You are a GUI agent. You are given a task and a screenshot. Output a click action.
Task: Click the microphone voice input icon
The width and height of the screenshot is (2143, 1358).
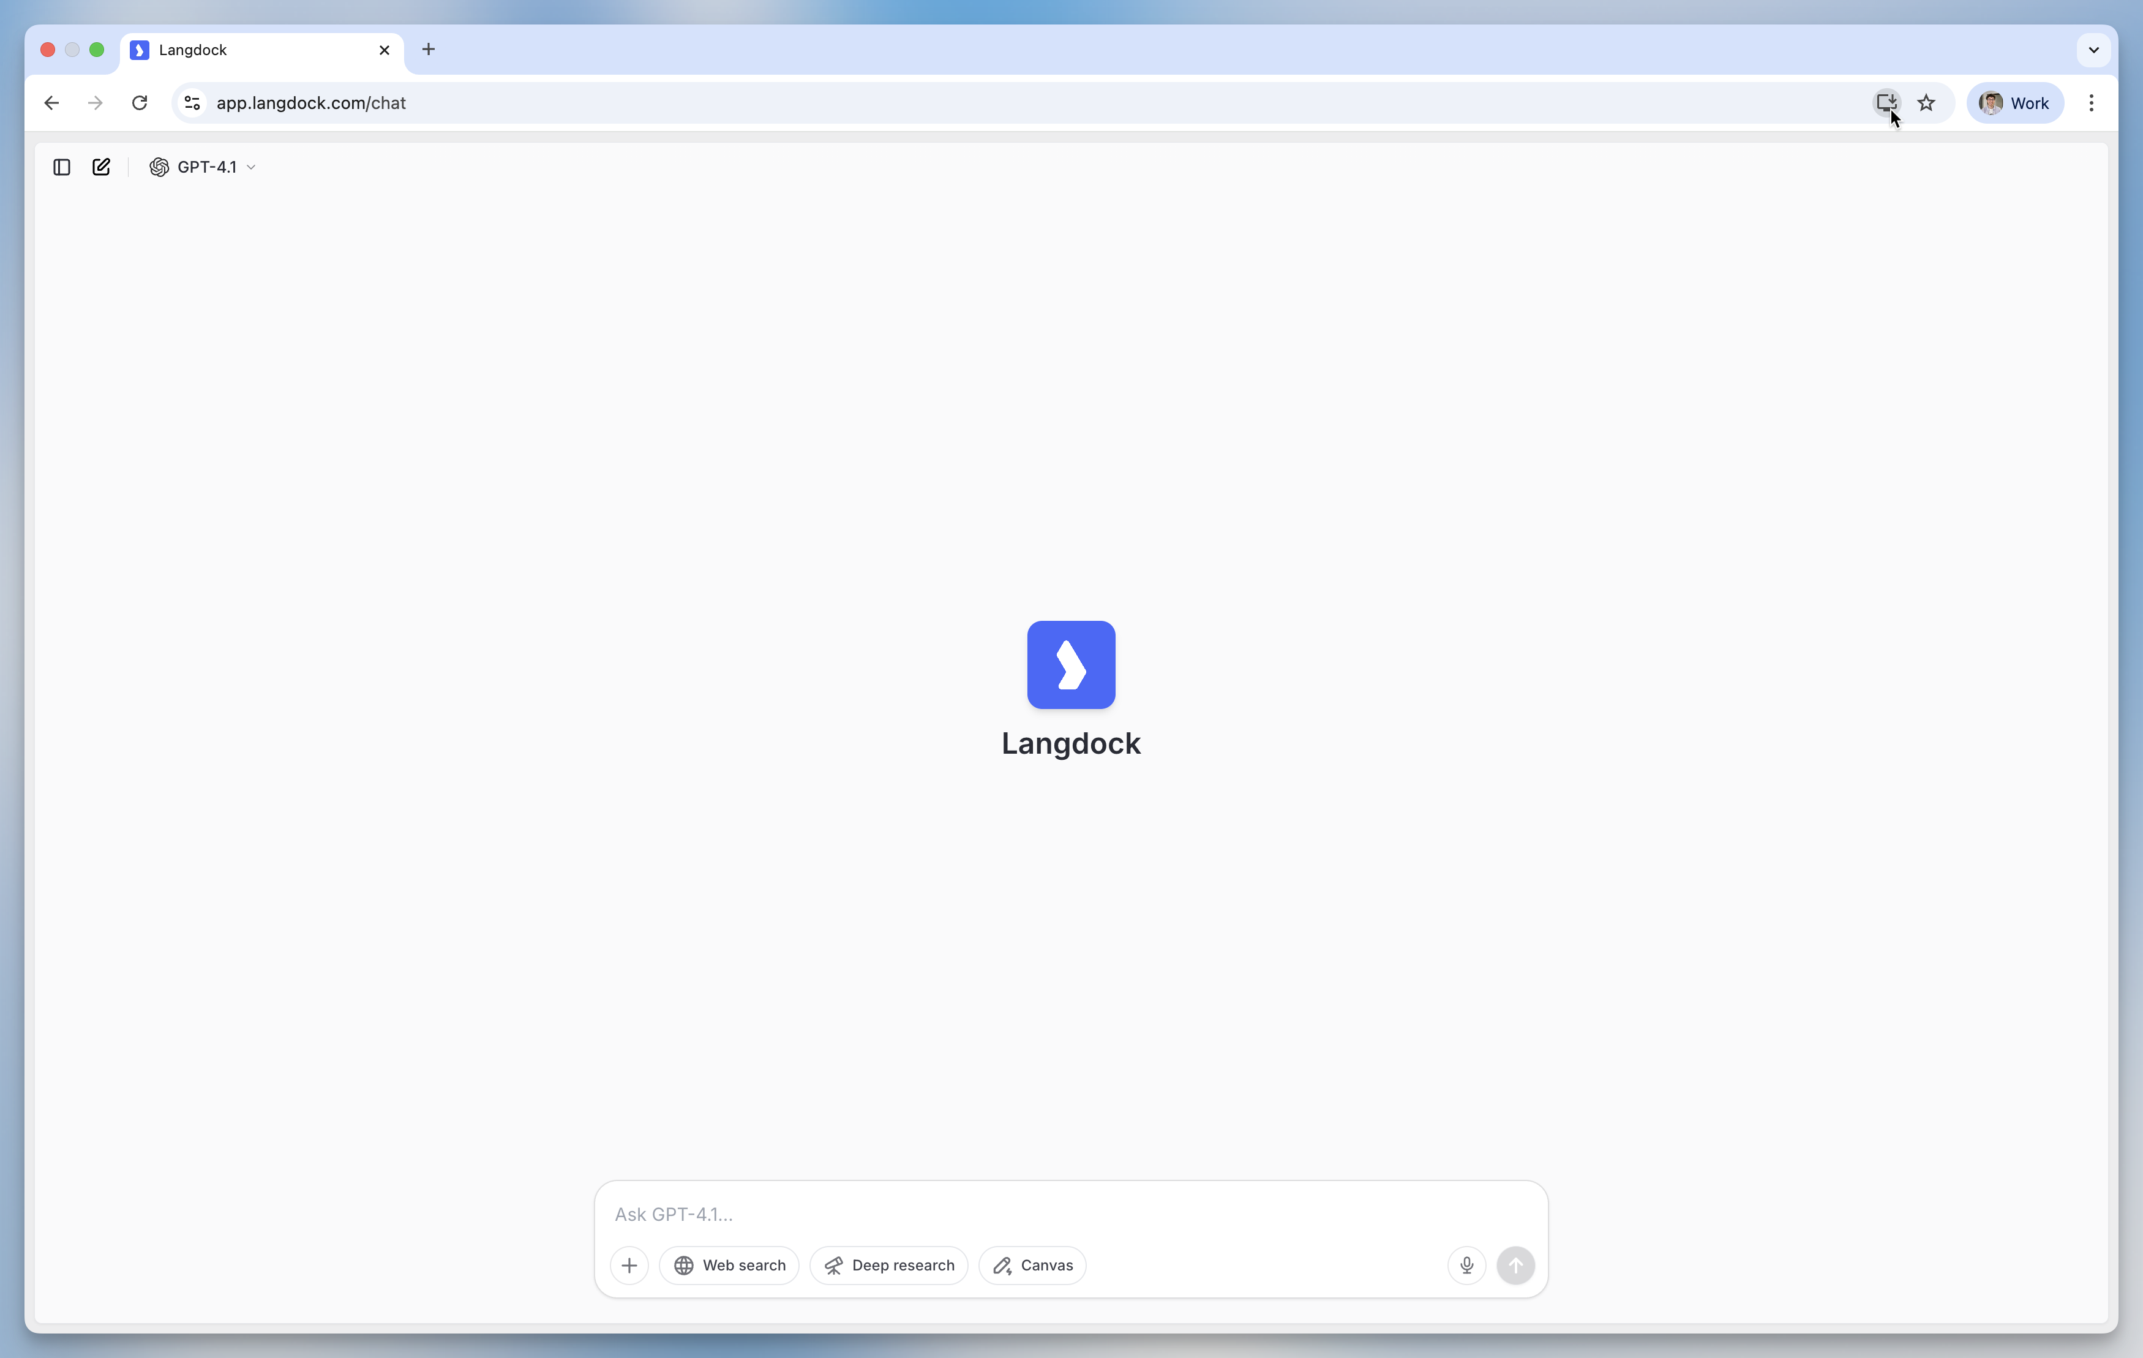[x=1466, y=1264]
